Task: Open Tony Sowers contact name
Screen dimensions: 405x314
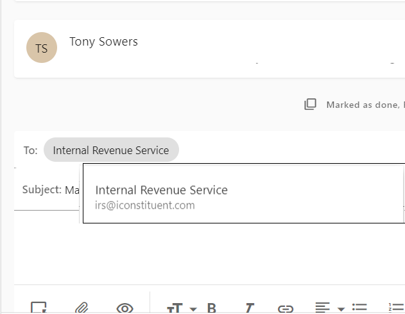Action: pyautogui.click(x=103, y=42)
